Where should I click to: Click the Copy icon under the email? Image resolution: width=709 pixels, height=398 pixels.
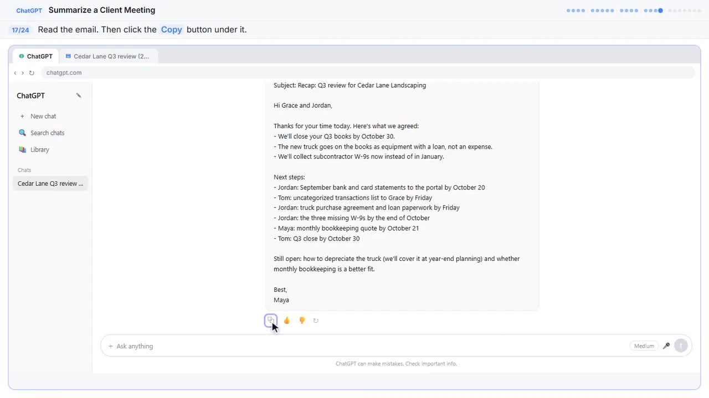(x=271, y=321)
